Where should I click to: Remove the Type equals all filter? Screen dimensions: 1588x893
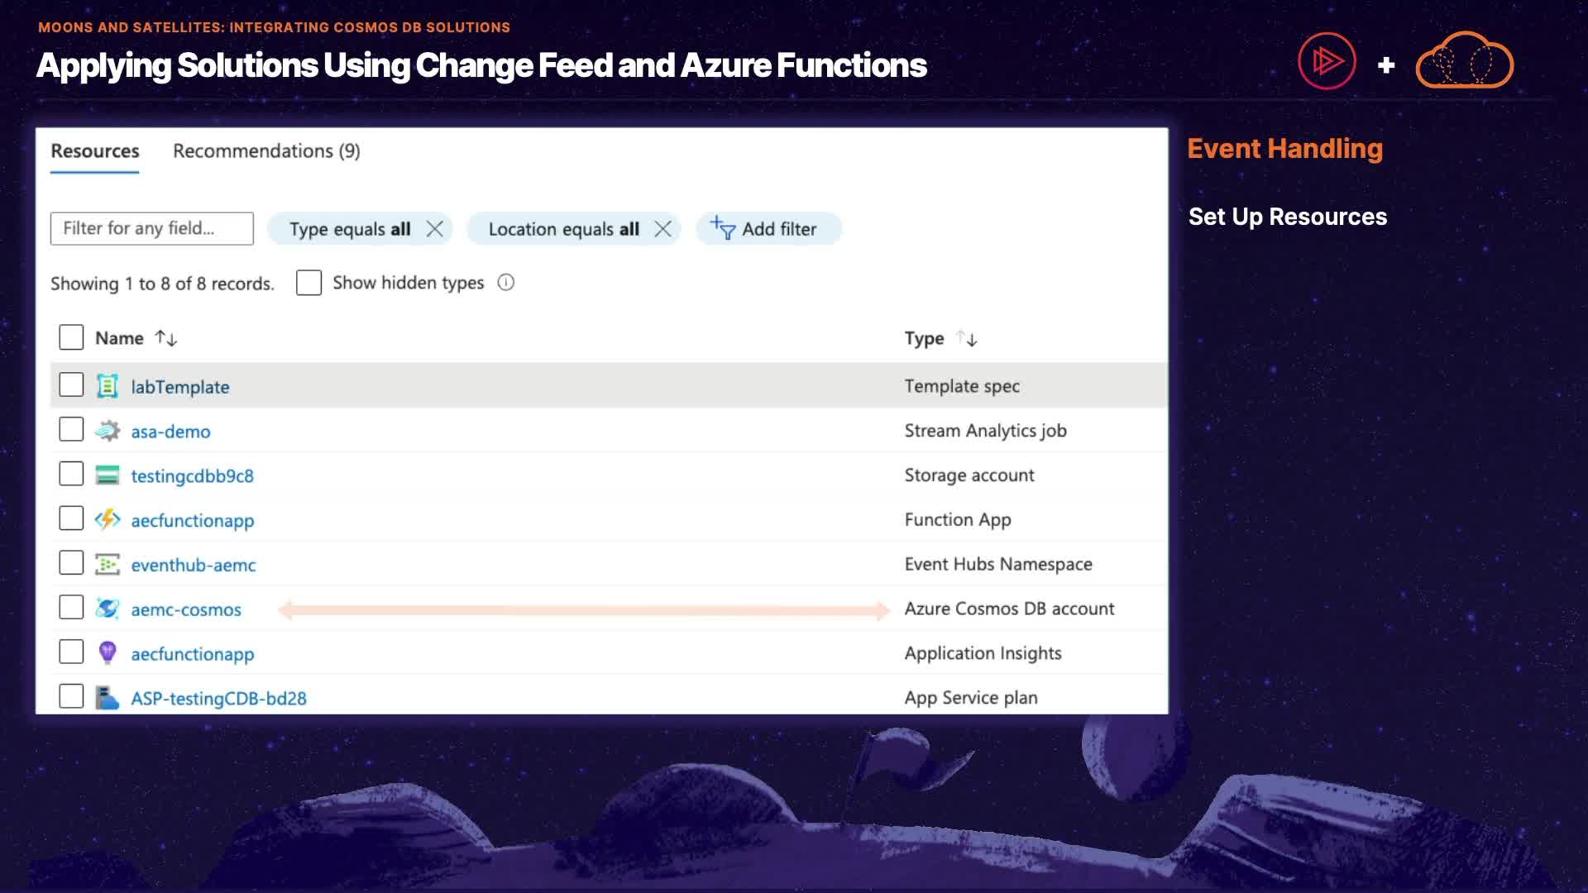point(435,229)
